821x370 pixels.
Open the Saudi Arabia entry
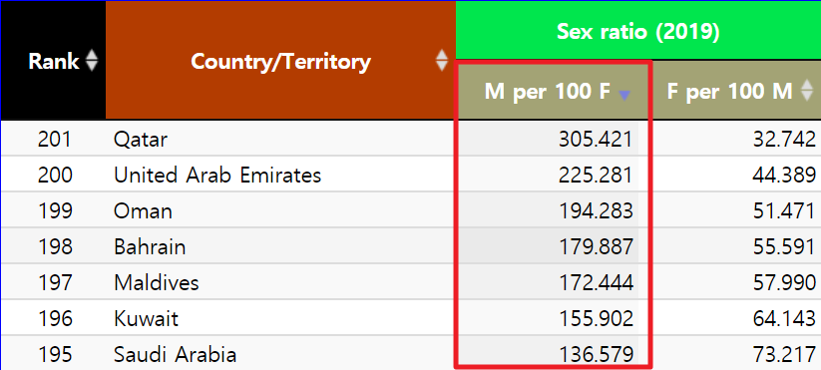[175, 354]
